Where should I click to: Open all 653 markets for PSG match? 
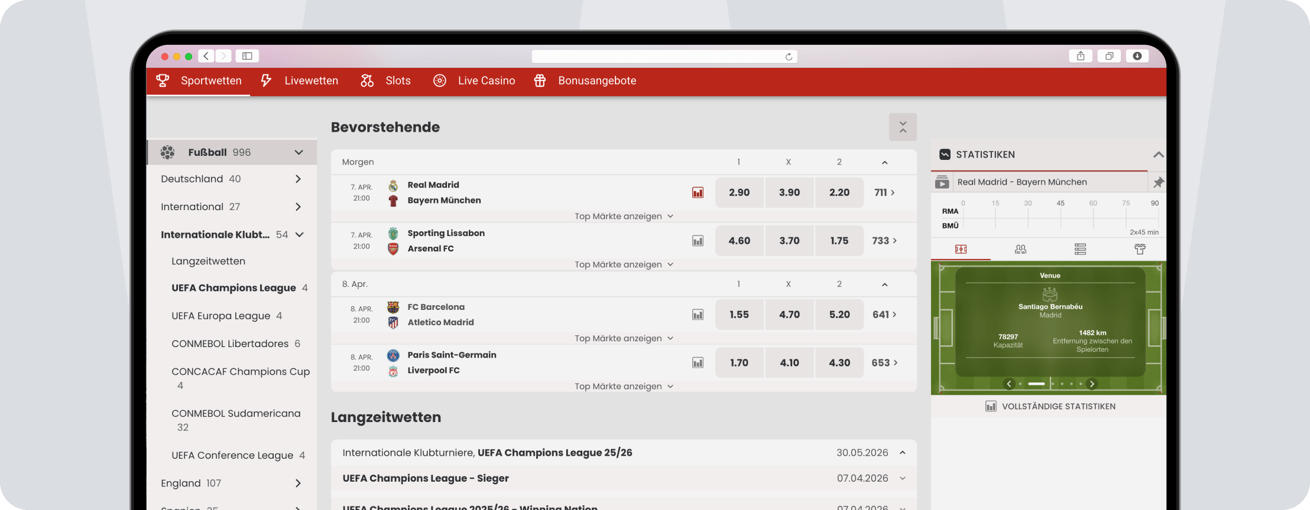[884, 362]
